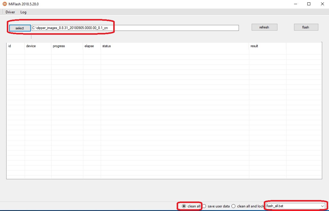Click the 'id' column header
The height and width of the screenshot is (211, 329).
15,46
